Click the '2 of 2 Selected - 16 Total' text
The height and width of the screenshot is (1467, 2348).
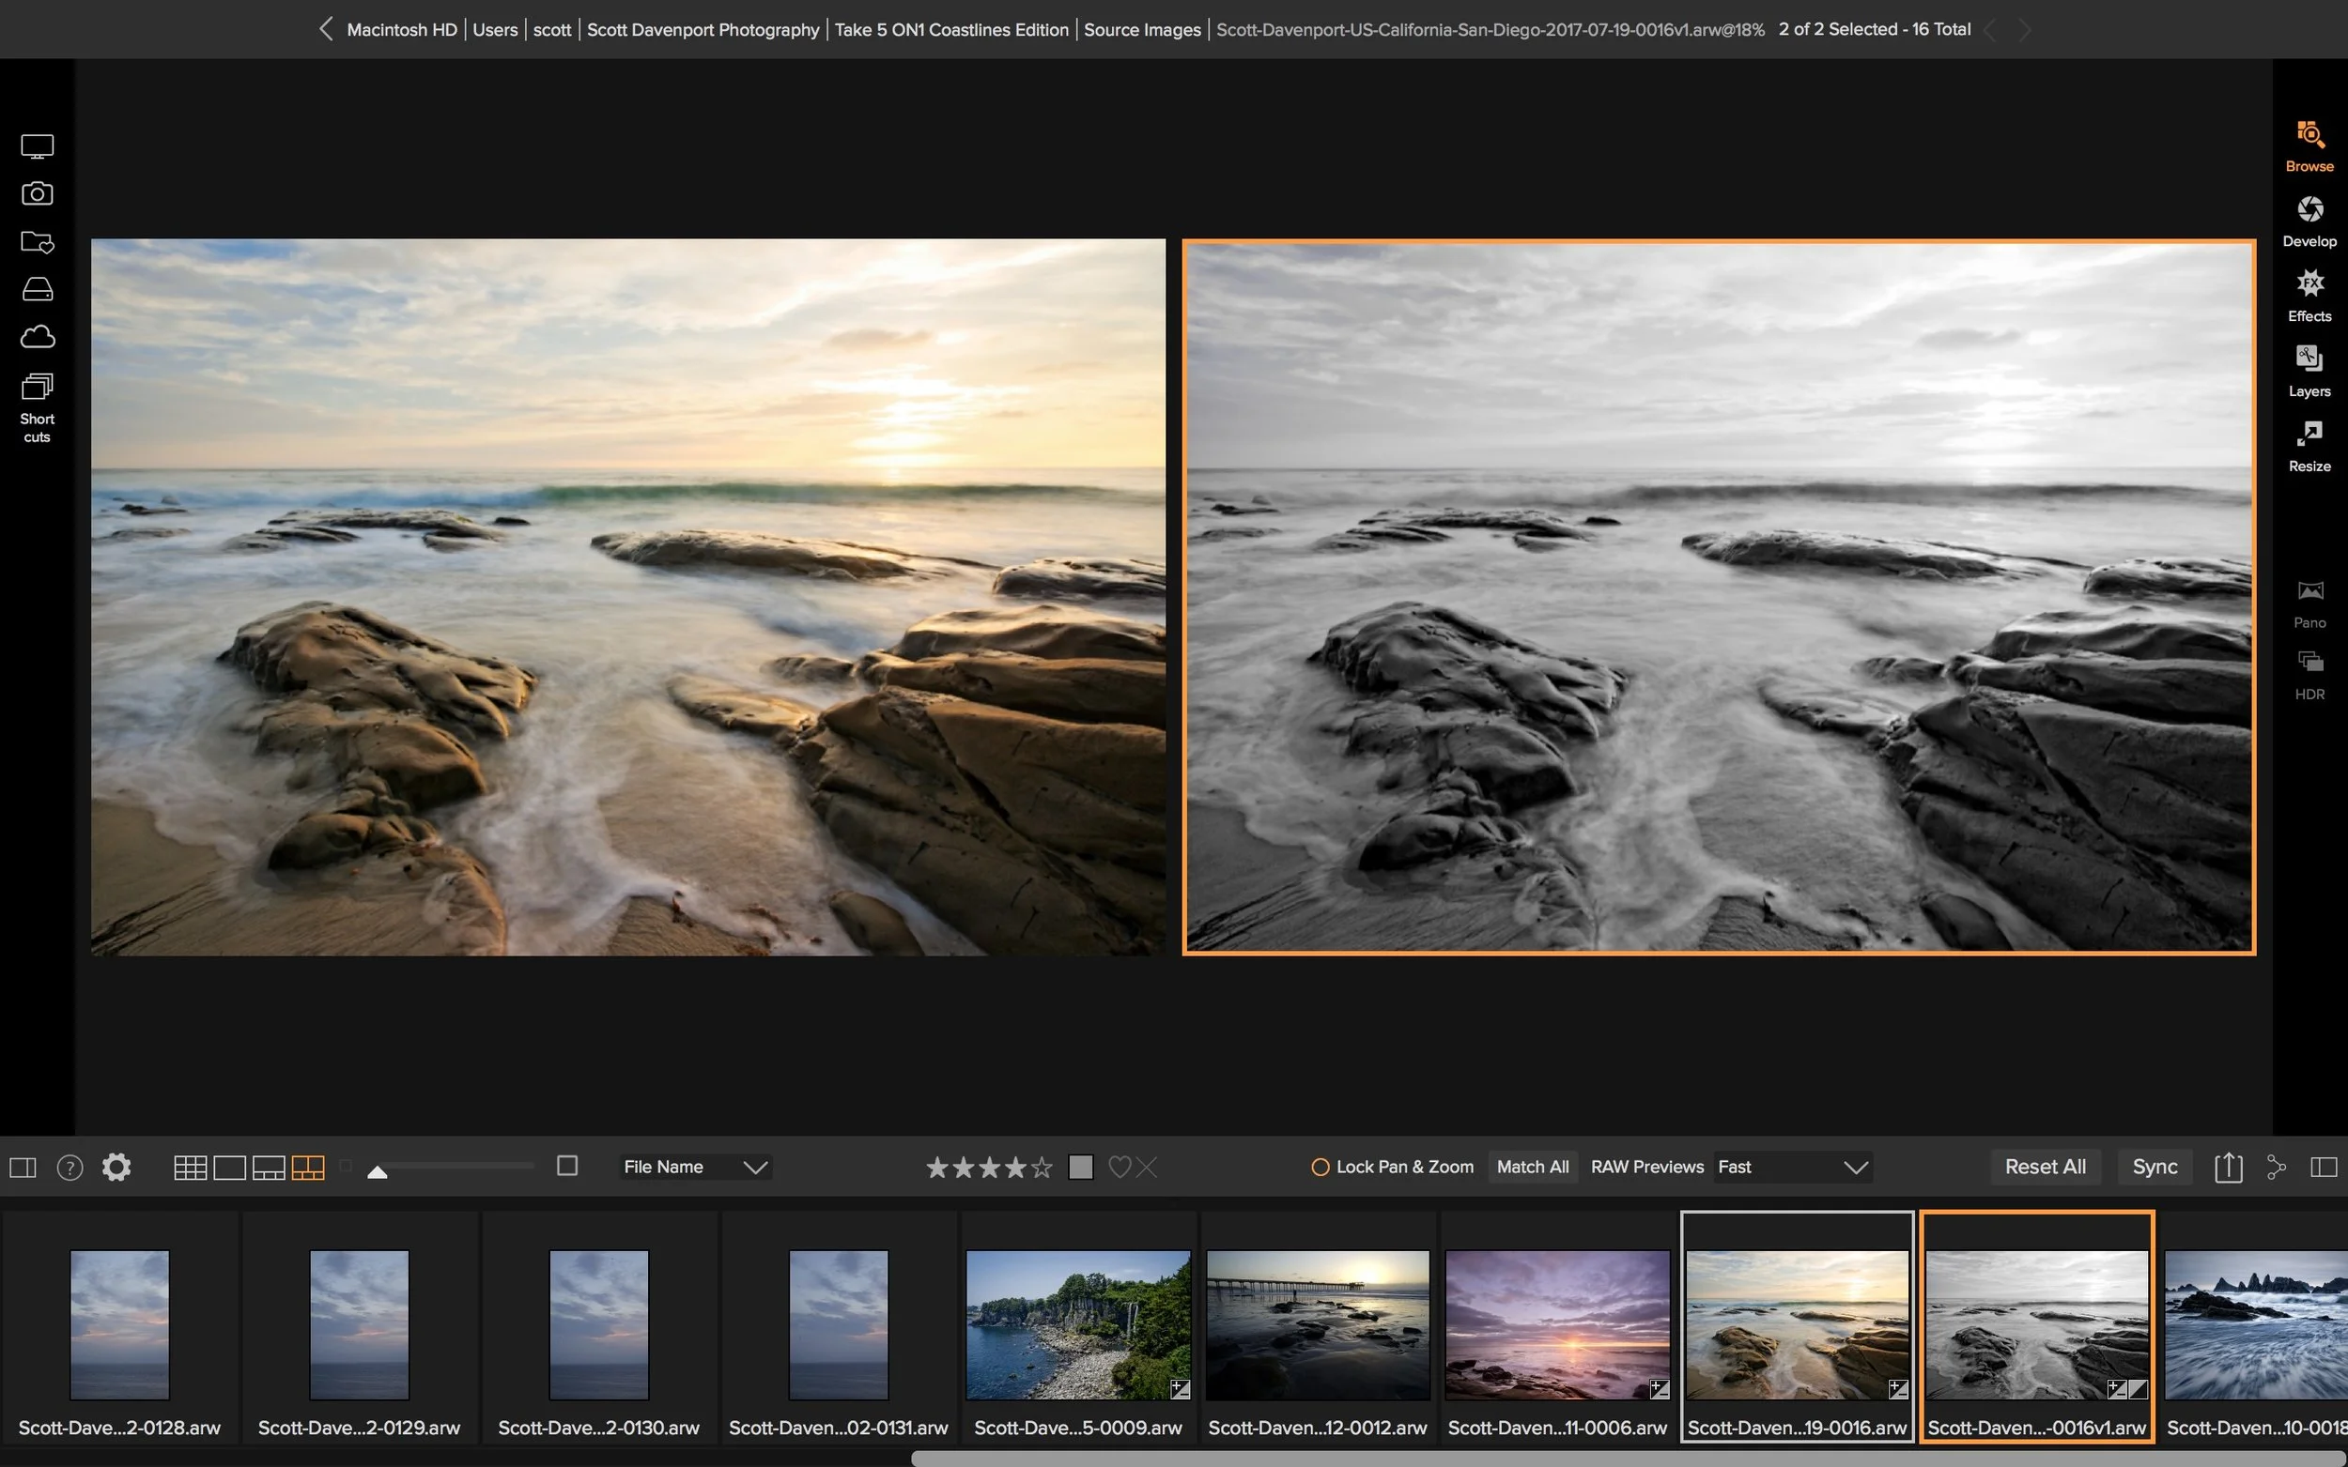click(1875, 29)
